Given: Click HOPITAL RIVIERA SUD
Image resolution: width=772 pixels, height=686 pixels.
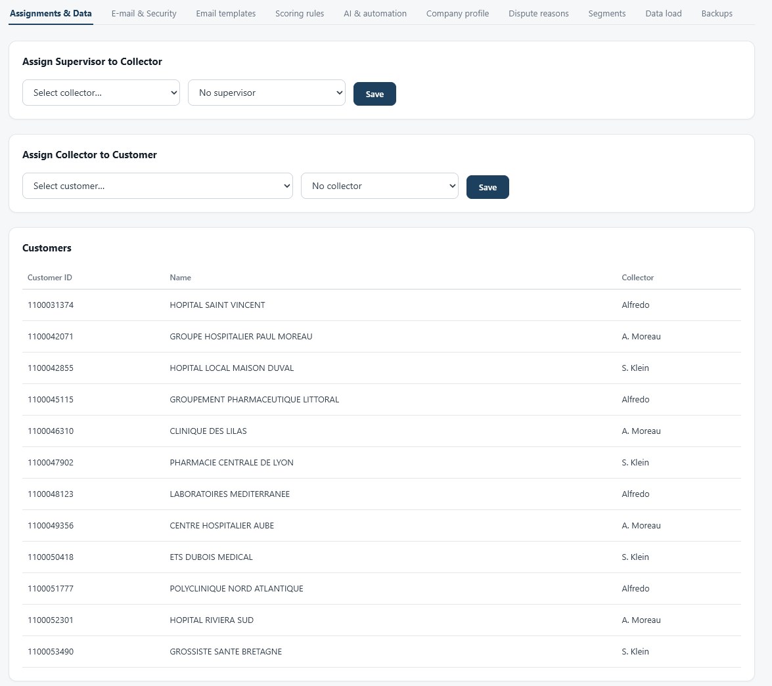Looking at the screenshot, I should tap(212, 620).
